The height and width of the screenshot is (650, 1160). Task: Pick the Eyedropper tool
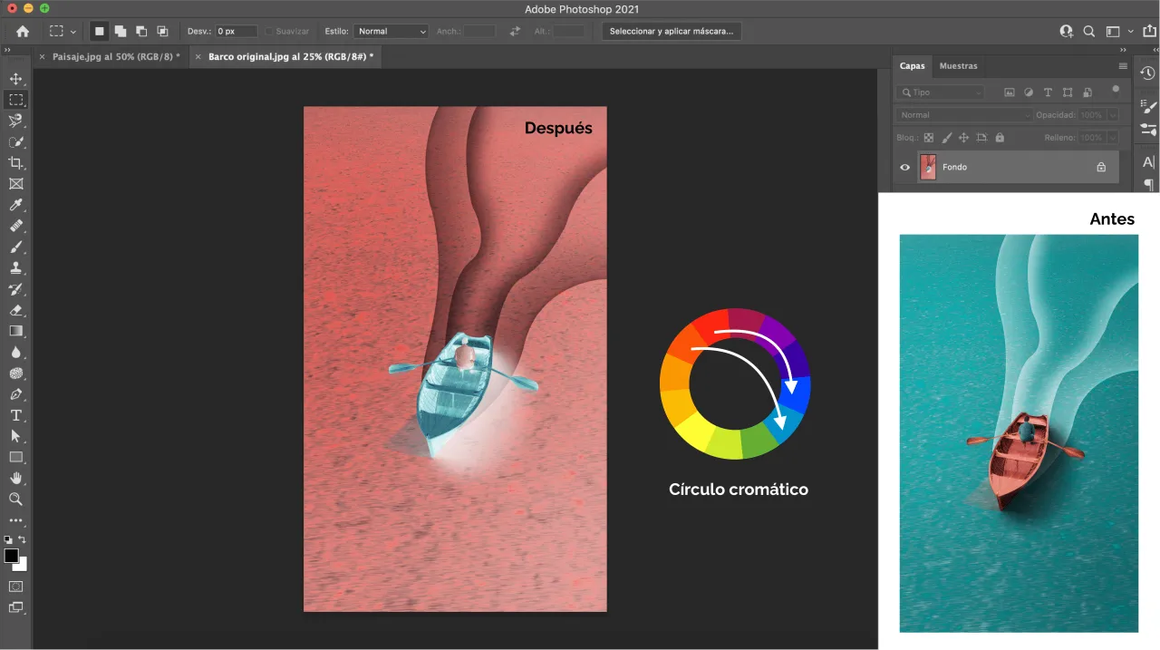pos(16,205)
